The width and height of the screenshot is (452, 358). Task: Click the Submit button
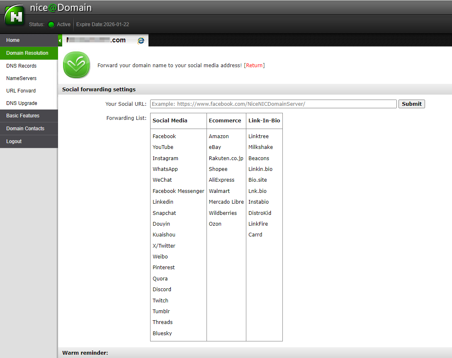point(411,104)
